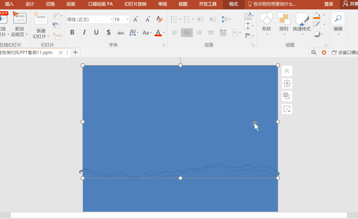Switch to multi-window mode 多窗口模式
Viewport: 358px width, 219px height.
point(345,52)
